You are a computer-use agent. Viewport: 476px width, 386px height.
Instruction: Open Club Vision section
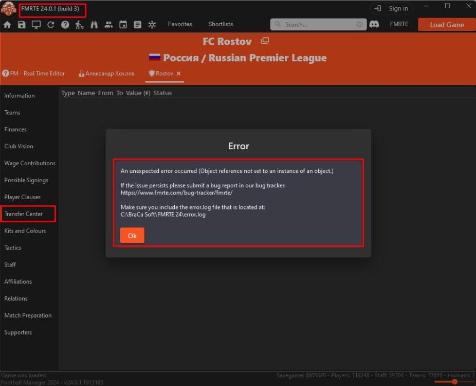pos(19,146)
